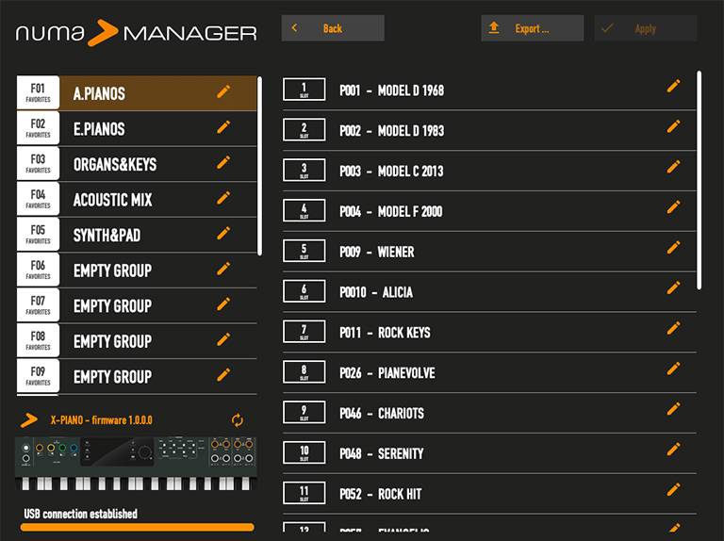Screen dimensions: 724x541
Task: Open the F03 ORGANS&KEYS group
Action: (x=137, y=164)
